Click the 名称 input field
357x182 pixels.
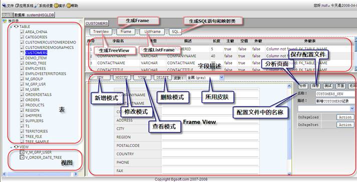click(x=335, y=93)
